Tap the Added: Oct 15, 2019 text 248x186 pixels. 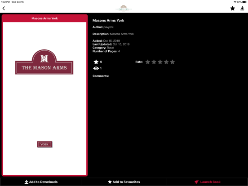(106, 41)
